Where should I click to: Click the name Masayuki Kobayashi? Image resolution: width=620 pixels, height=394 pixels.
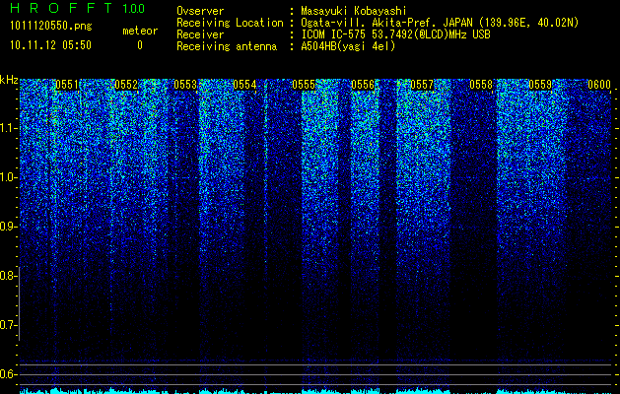[354, 11]
